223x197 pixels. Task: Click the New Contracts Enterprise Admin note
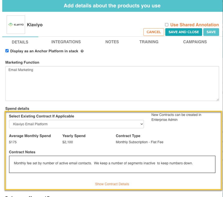176,117
